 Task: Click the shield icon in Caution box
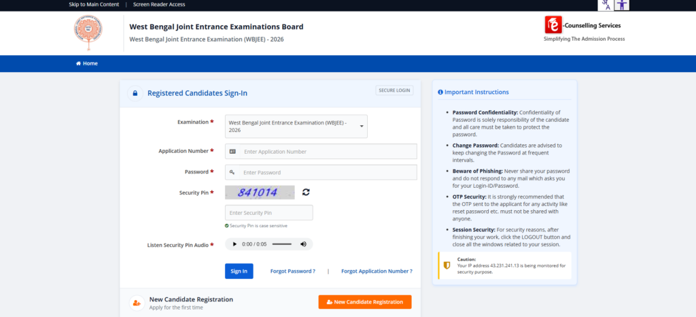[447, 265]
